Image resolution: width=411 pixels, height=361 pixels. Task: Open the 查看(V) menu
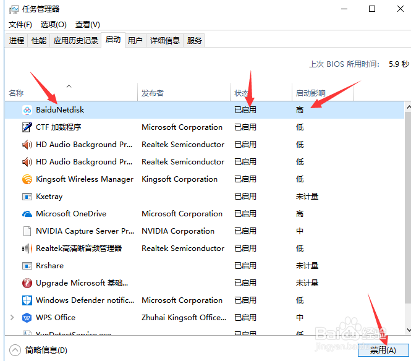(x=88, y=25)
